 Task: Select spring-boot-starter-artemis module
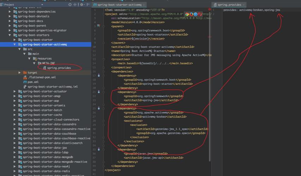[x=44, y=106]
